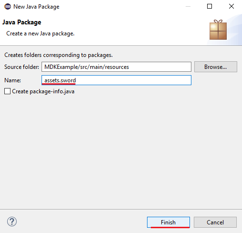Maximize the New Java Package window
This screenshot has width=242, height=233.
point(210,6)
